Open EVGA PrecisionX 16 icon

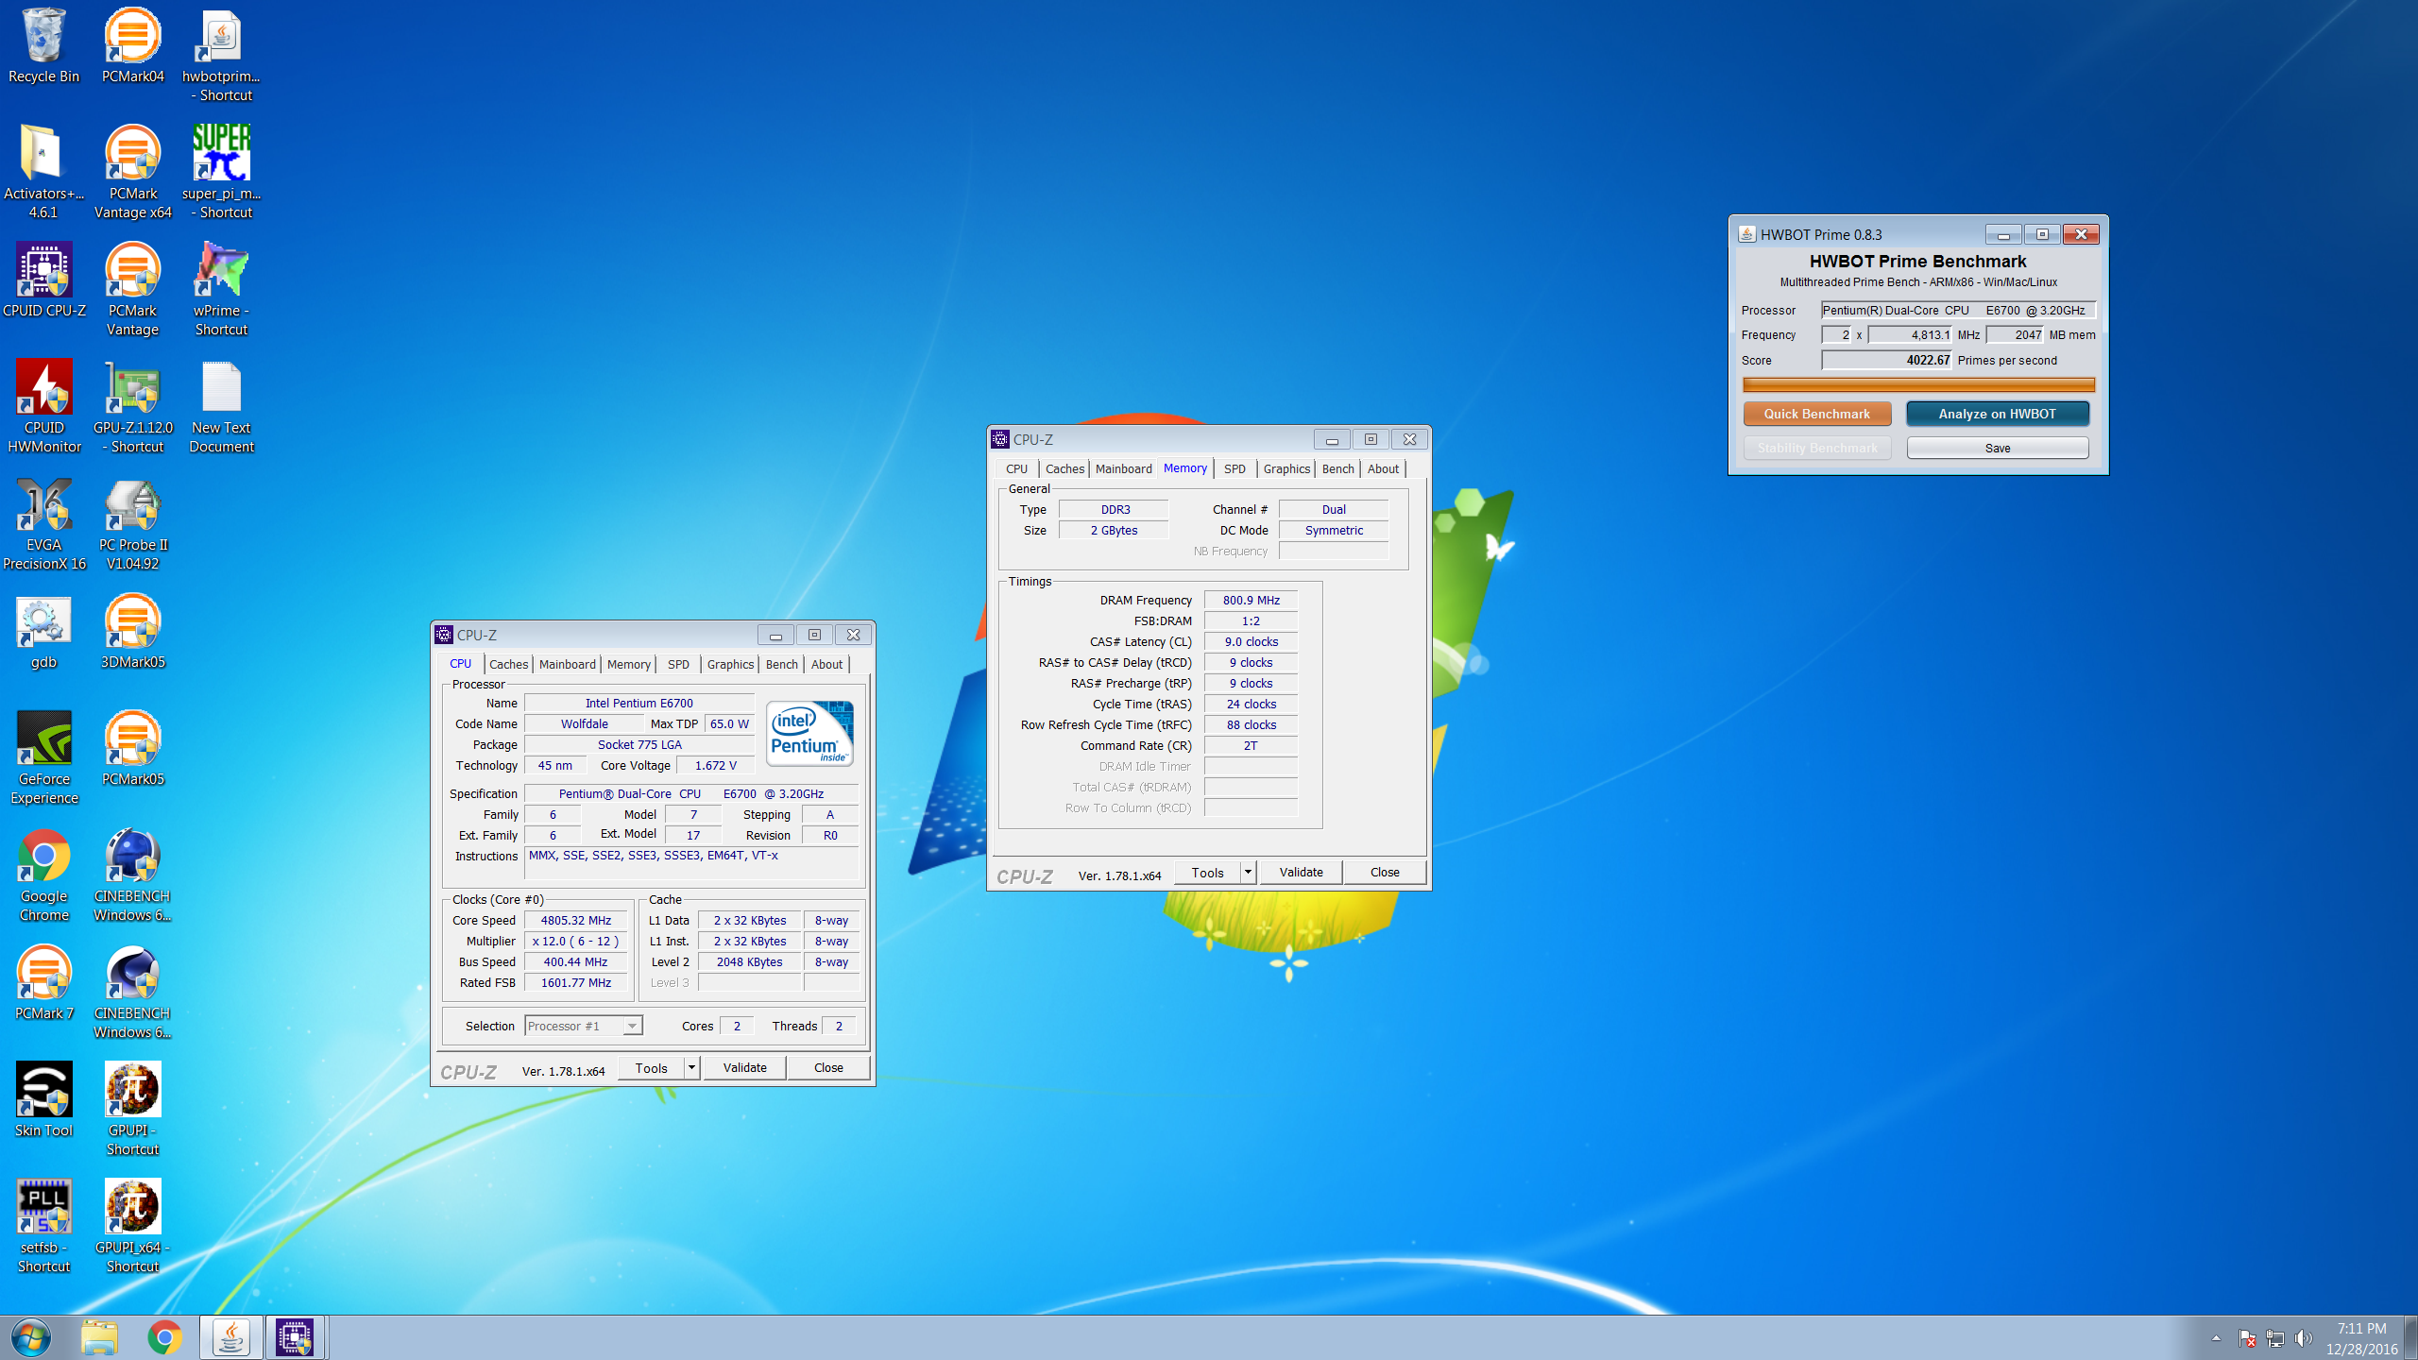click(x=43, y=523)
